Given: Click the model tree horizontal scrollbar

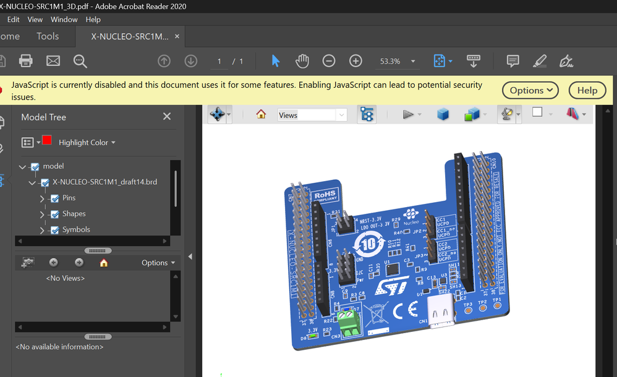Looking at the screenshot, I should tap(93, 241).
